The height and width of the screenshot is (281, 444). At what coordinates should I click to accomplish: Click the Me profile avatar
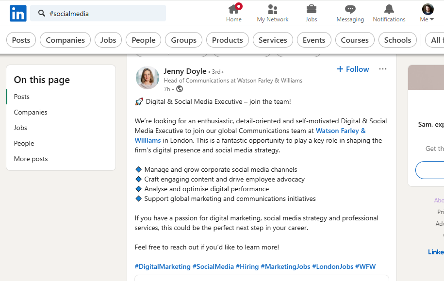coord(428,9)
